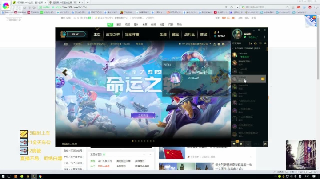The image size is (320, 179).
Task: Click the Windows Start button
Action: (x=3, y=176)
